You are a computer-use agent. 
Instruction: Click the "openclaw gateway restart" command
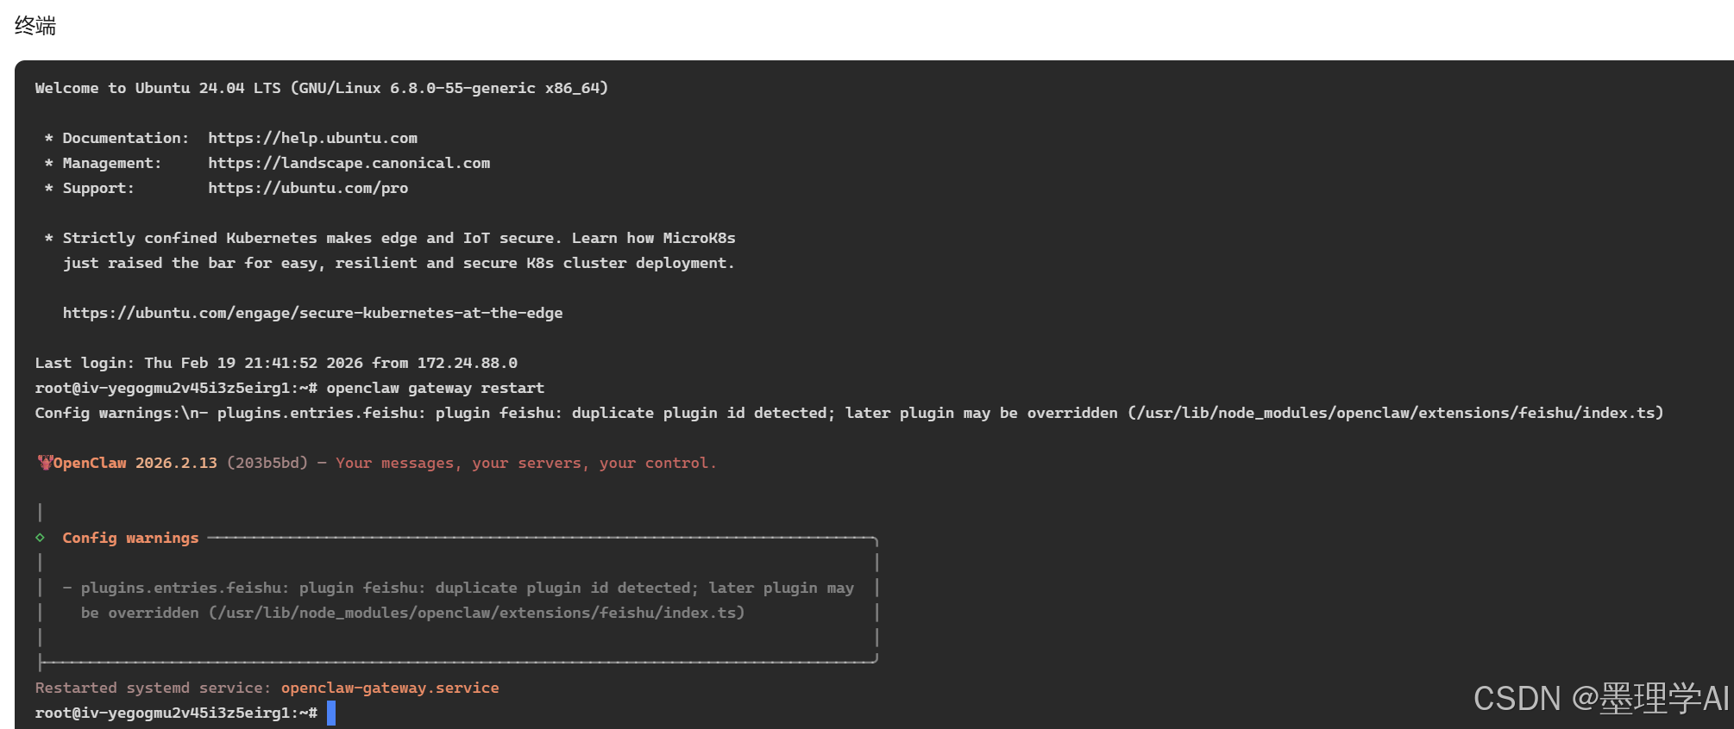tap(435, 388)
